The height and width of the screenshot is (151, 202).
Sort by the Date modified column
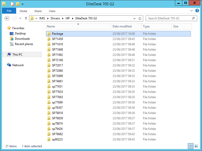click(126, 26)
